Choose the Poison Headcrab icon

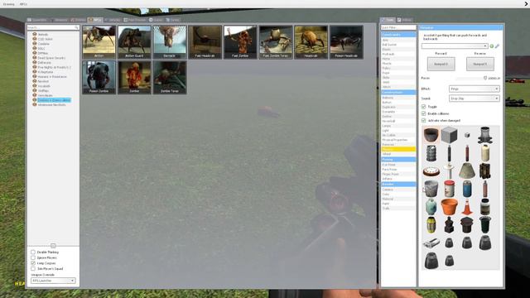pyautogui.click(x=346, y=42)
